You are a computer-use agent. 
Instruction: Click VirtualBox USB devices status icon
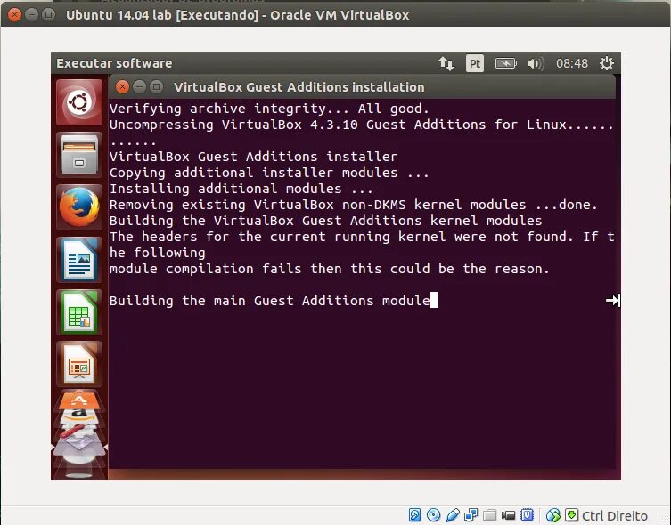pyautogui.click(x=453, y=515)
